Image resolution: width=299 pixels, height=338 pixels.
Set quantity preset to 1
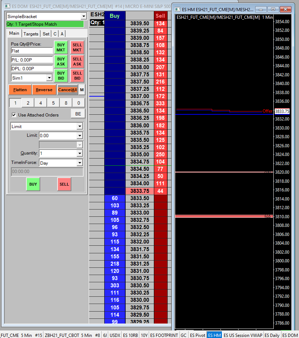click(15, 103)
